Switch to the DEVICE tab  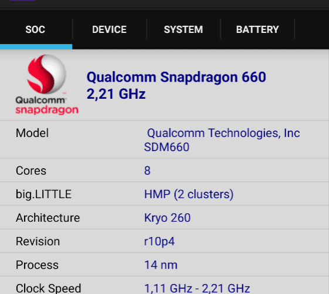[x=109, y=29]
